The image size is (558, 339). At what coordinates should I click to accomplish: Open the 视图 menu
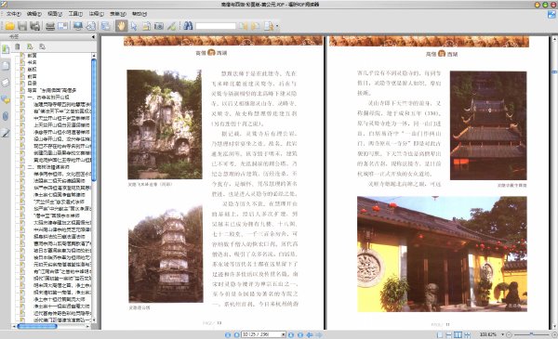coord(55,14)
